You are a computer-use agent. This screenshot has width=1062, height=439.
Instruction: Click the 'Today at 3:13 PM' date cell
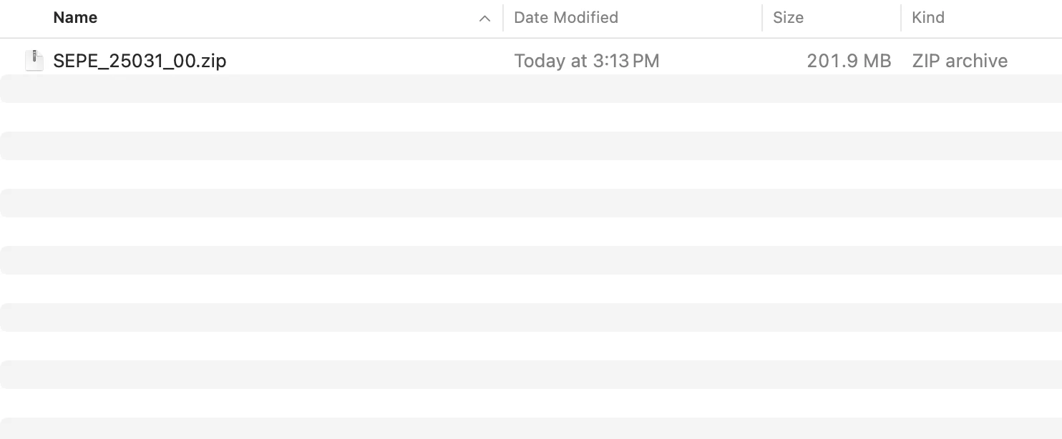pos(586,60)
